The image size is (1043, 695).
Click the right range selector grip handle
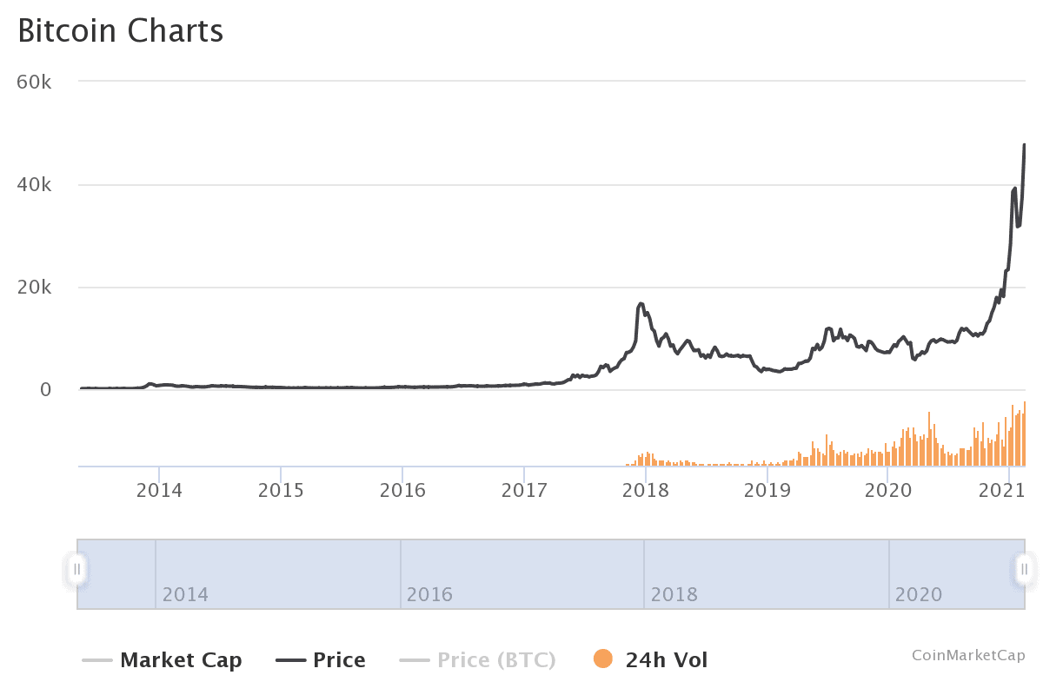point(1023,569)
